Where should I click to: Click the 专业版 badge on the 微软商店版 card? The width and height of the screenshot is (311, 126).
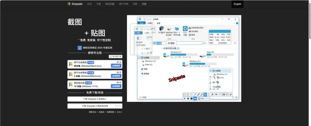88,83
